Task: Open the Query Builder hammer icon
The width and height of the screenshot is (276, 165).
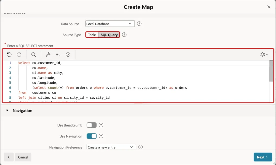Action: coord(48,54)
